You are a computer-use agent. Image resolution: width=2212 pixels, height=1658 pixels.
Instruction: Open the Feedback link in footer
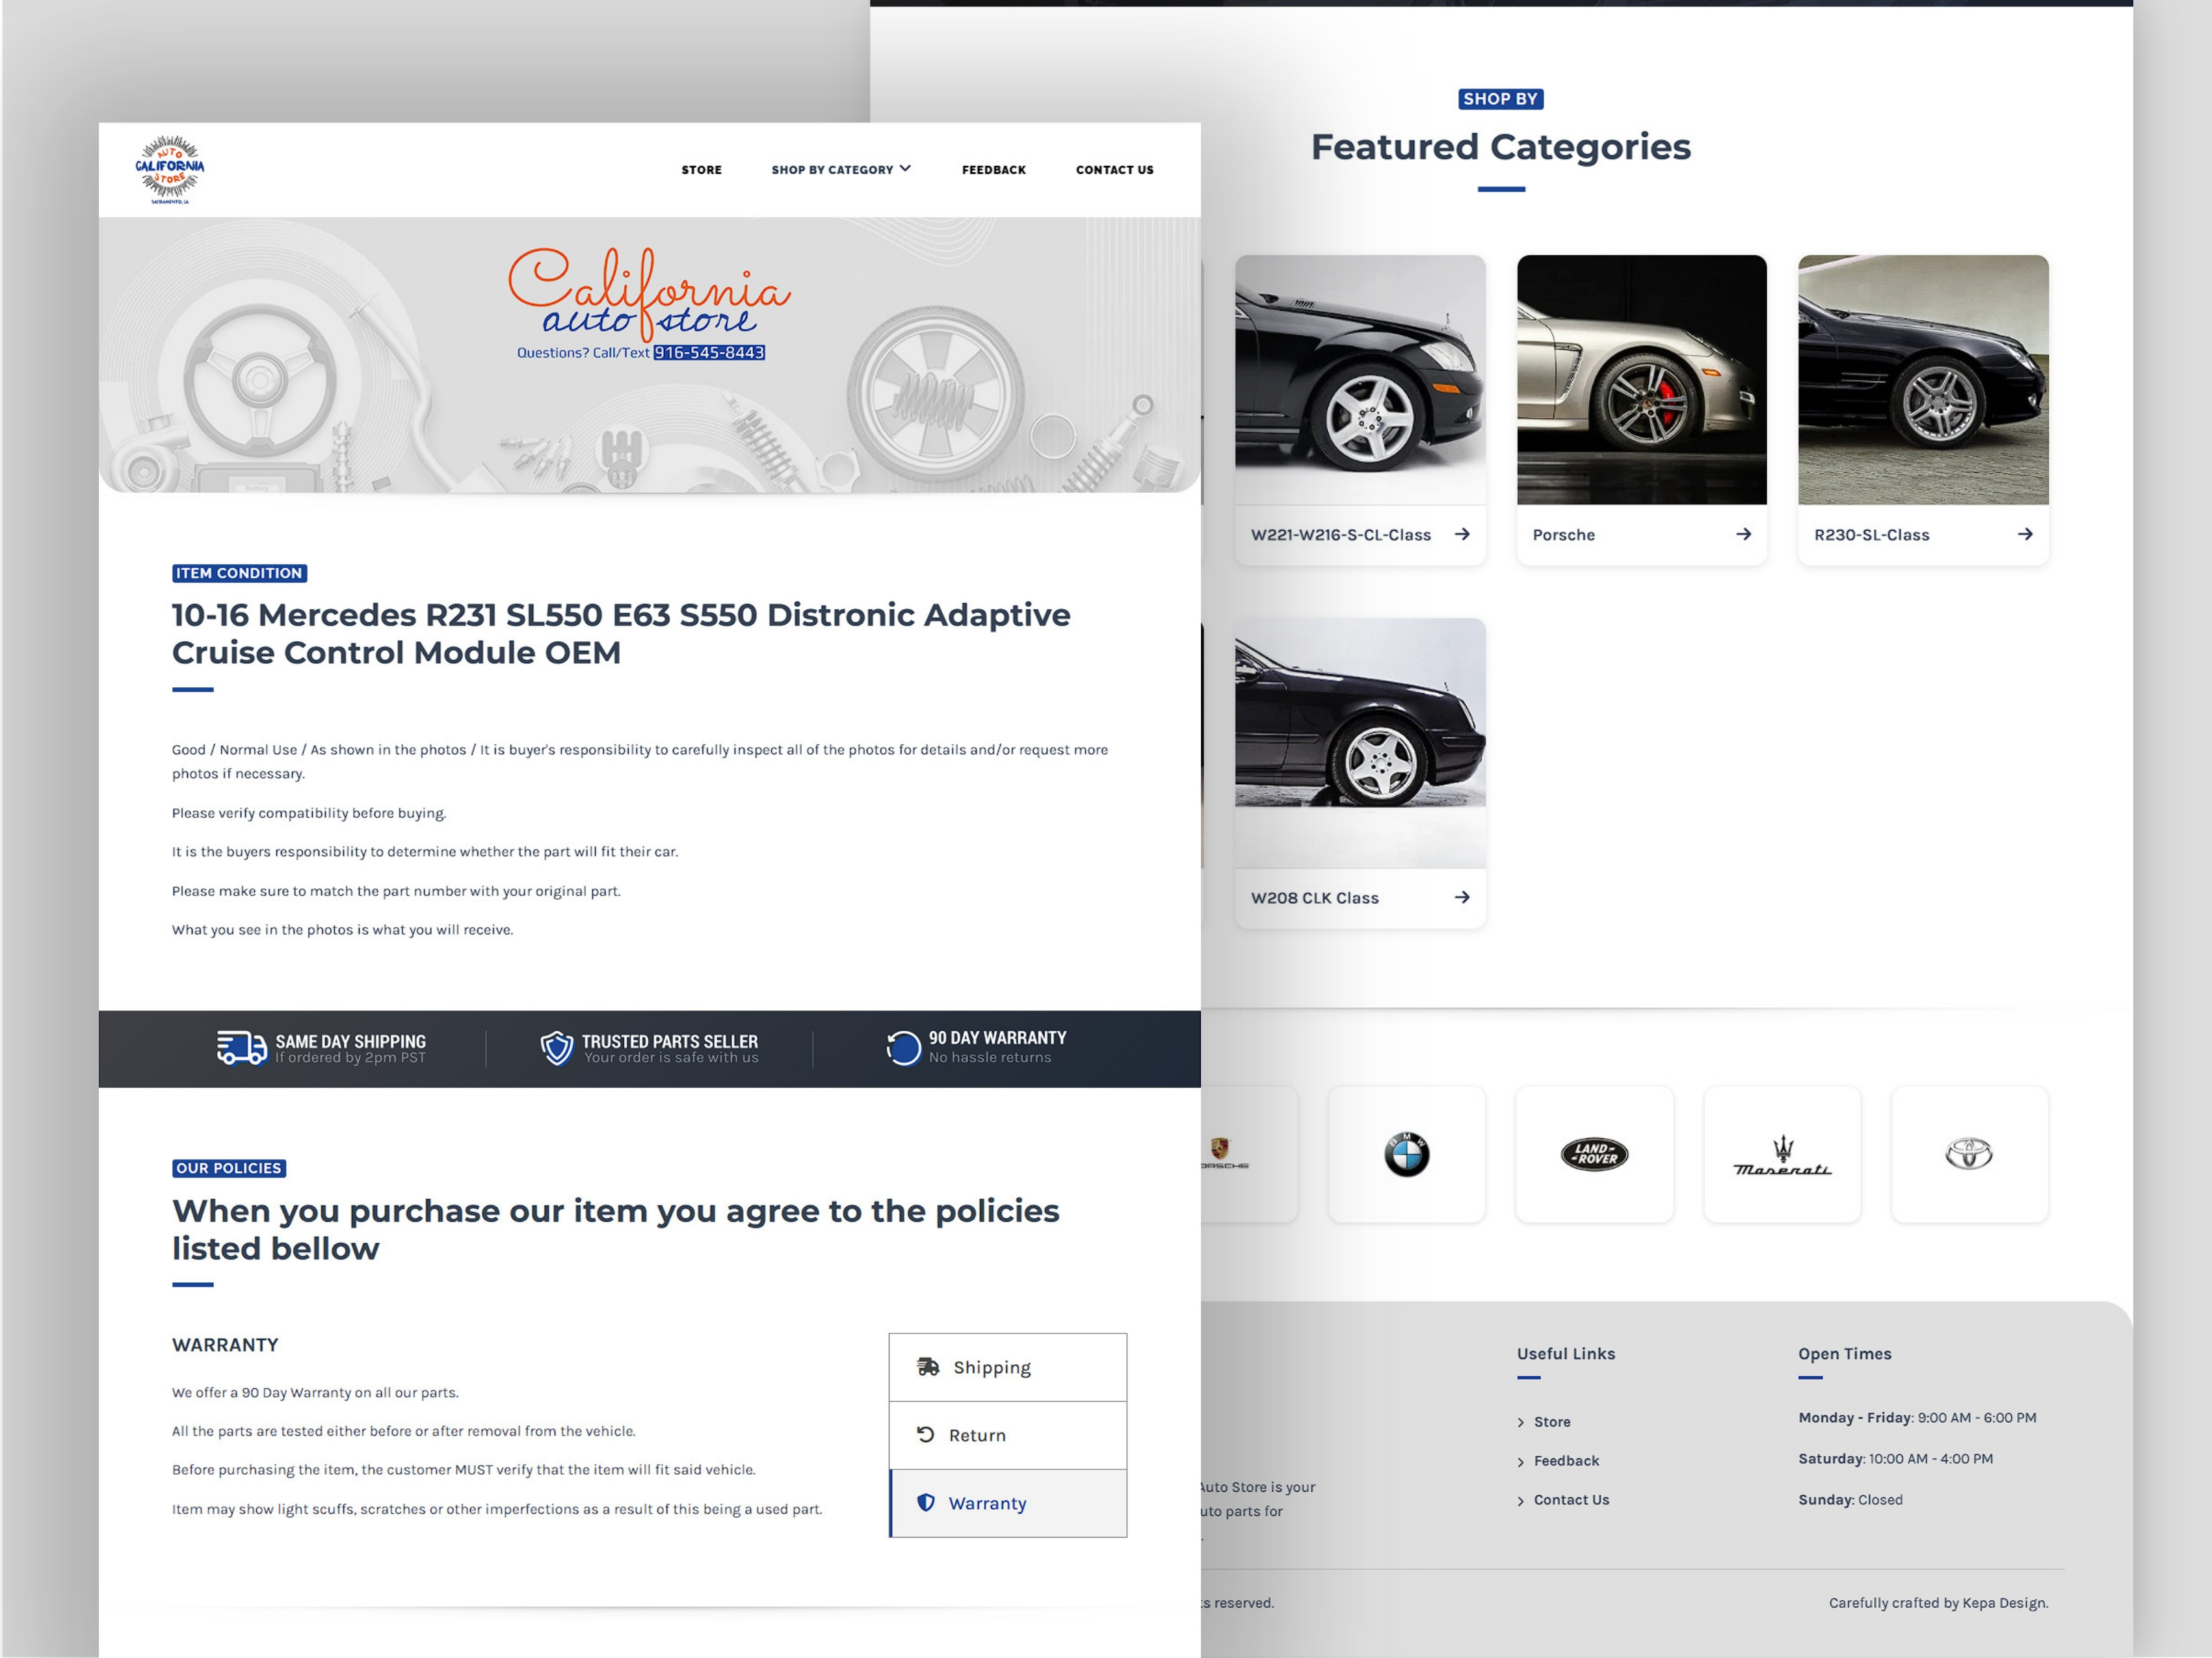(x=1566, y=1461)
